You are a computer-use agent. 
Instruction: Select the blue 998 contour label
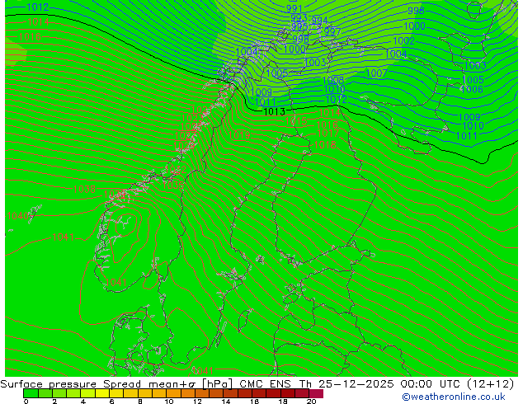416,11
